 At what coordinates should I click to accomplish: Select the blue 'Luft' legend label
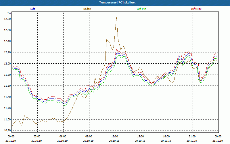(32, 9)
